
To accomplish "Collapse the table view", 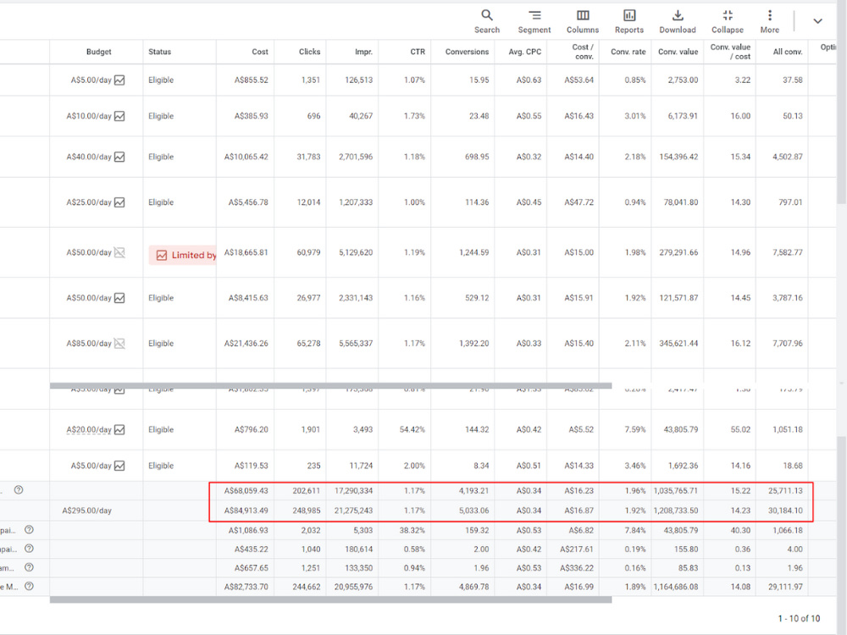I will [x=728, y=22].
